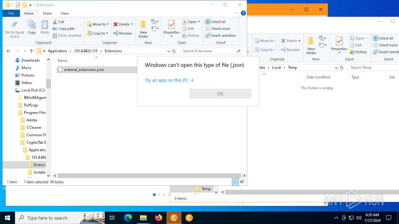The image size is (399, 224).
Task: Click Rename in front Extensions window
Action: [122, 33]
